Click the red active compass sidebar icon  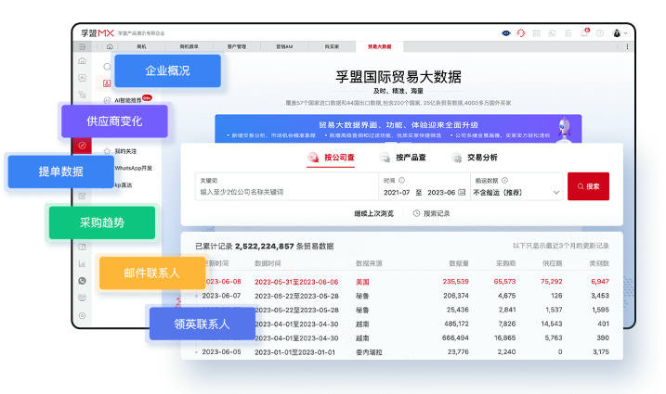83,146
